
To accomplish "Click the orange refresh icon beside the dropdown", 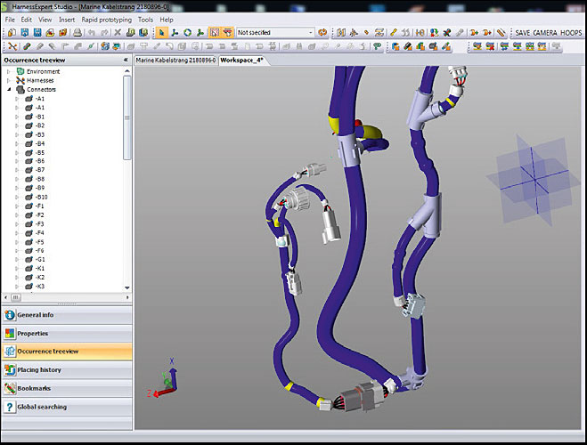I will tap(322, 33).
